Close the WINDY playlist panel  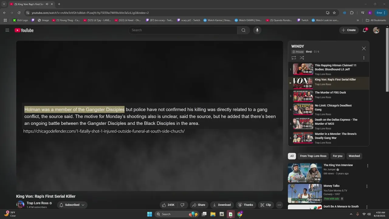point(364,48)
